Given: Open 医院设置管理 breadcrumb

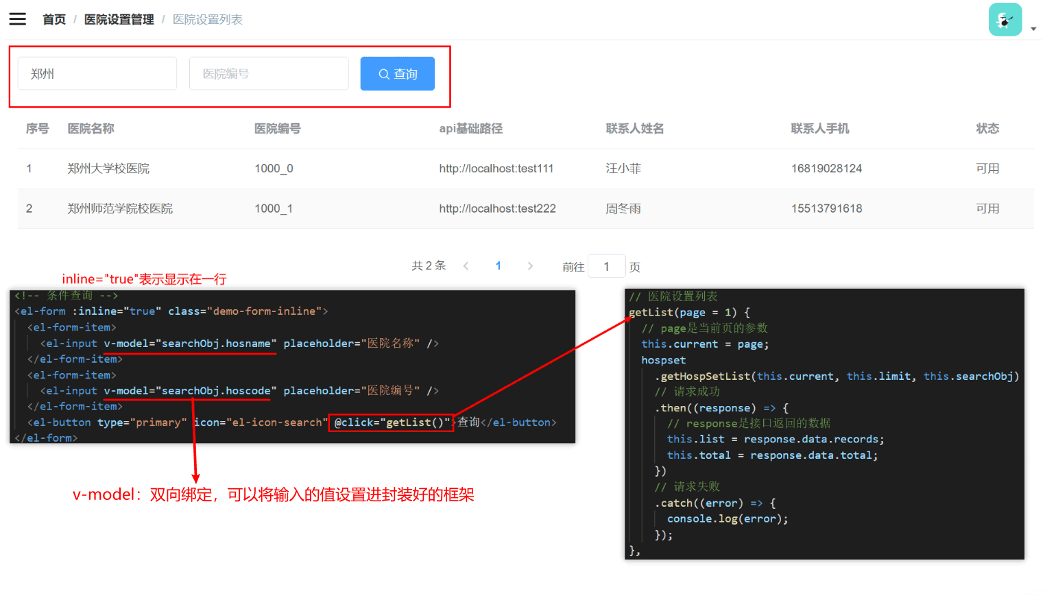Looking at the screenshot, I should click(x=119, y=20).
